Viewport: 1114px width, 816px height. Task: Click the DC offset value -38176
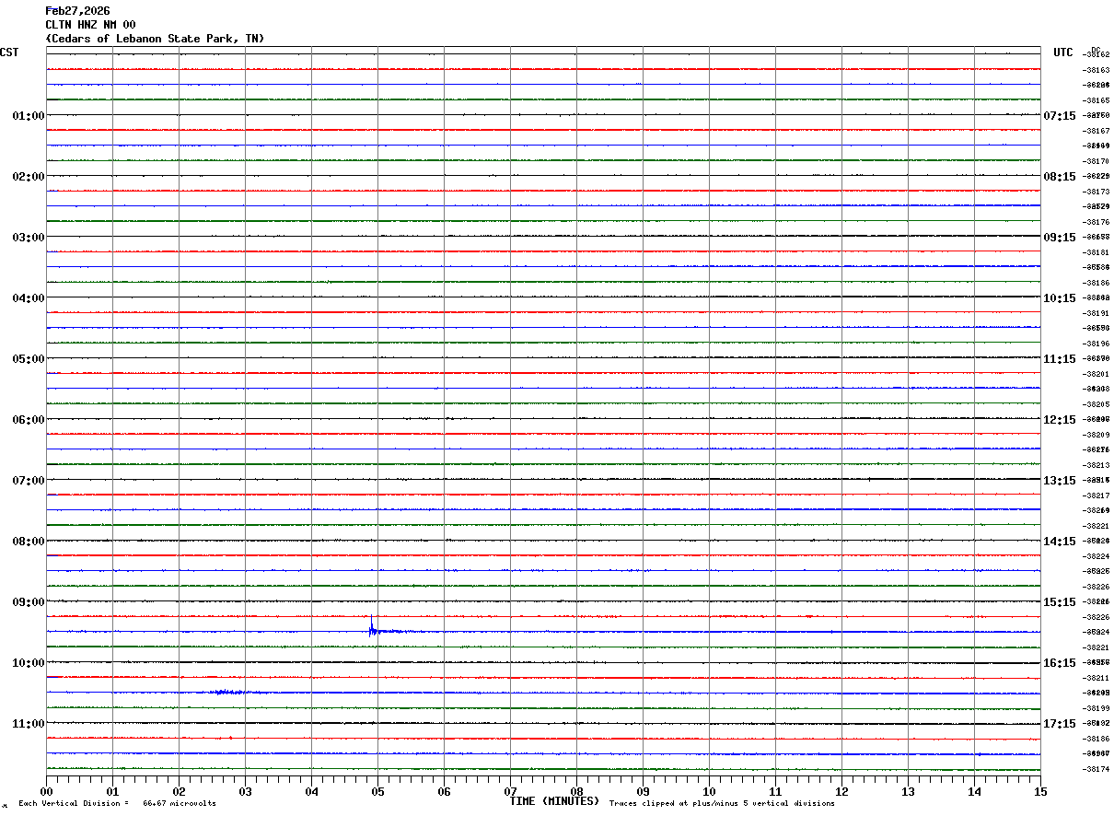(1097, 222)
